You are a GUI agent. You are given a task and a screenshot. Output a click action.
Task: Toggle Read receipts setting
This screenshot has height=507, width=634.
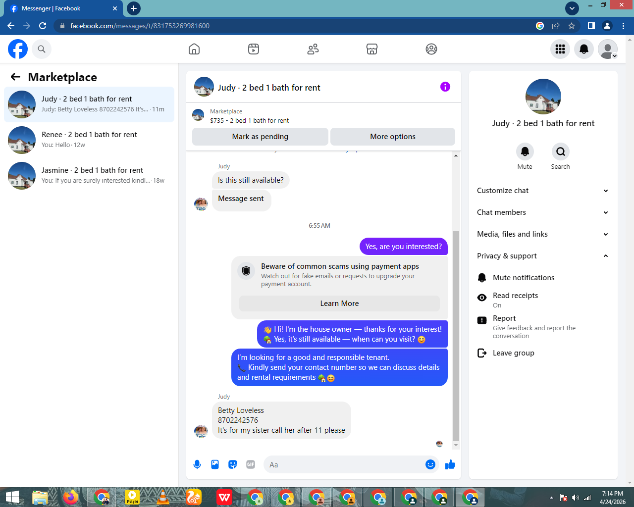click(x=542, y=300)
